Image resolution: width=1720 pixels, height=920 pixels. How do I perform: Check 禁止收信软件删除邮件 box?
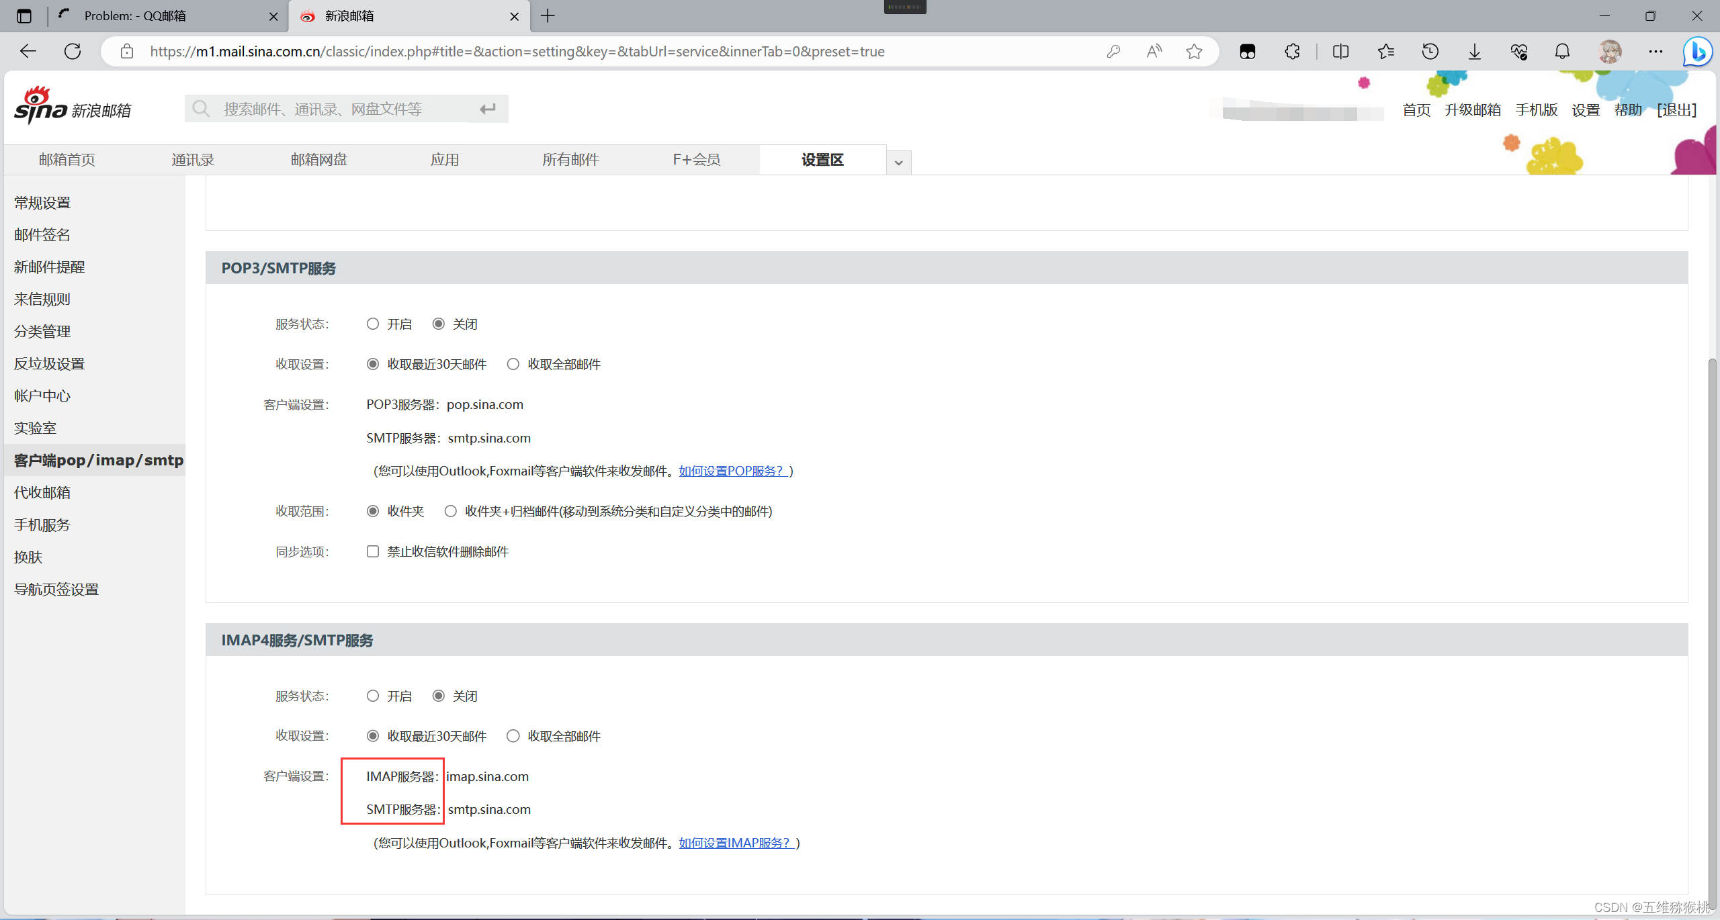(x=373, y=552)
